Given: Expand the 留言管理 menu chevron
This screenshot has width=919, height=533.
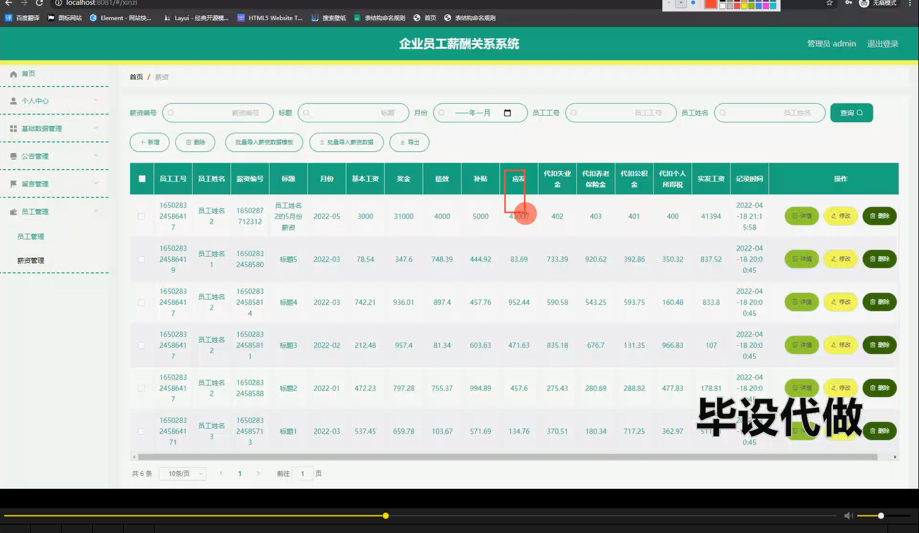Looking at the screenshot, I should click(96, 183).
